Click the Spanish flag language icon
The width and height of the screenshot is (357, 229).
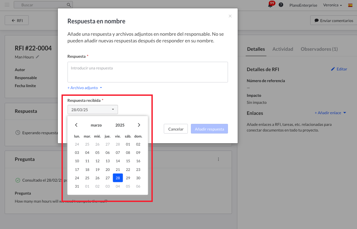(350, 5)
